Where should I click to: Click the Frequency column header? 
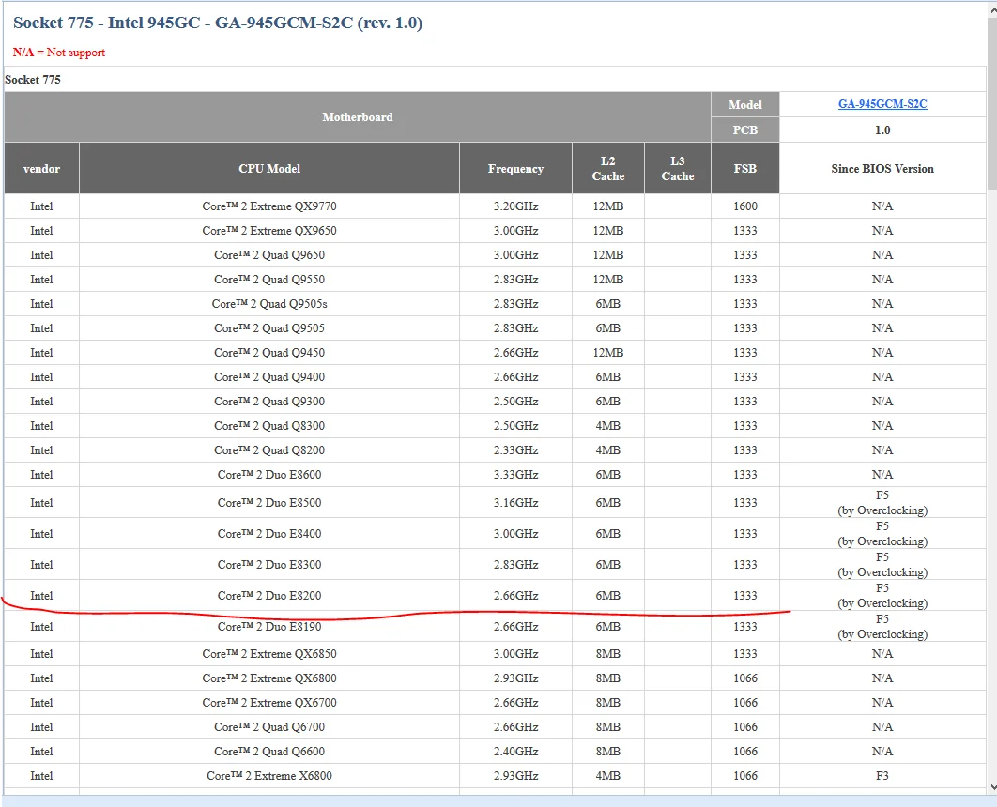515,169
